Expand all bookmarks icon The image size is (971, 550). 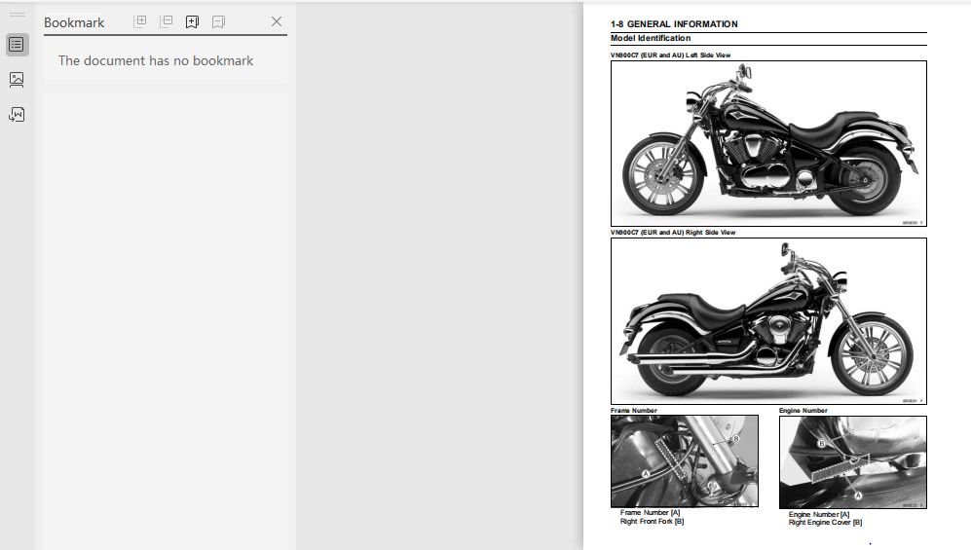pyautogui.click(x=140, y=21)
